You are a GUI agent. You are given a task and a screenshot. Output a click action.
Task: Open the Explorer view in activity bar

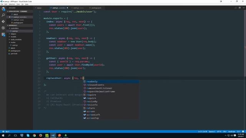(3, 9)
